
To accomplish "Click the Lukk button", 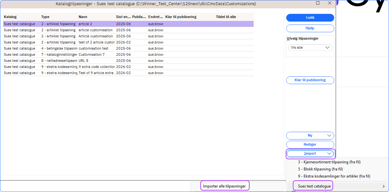I will tap(310, 18).
